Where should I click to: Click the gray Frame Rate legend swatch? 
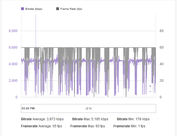pos(58,9)
